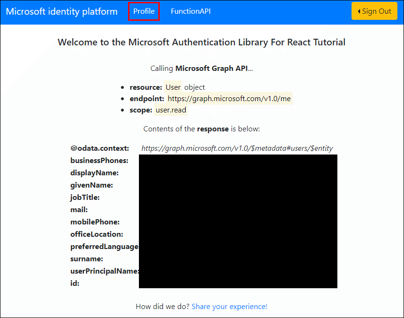
Task: Click the How did we do? text
Action: point(163,306)
